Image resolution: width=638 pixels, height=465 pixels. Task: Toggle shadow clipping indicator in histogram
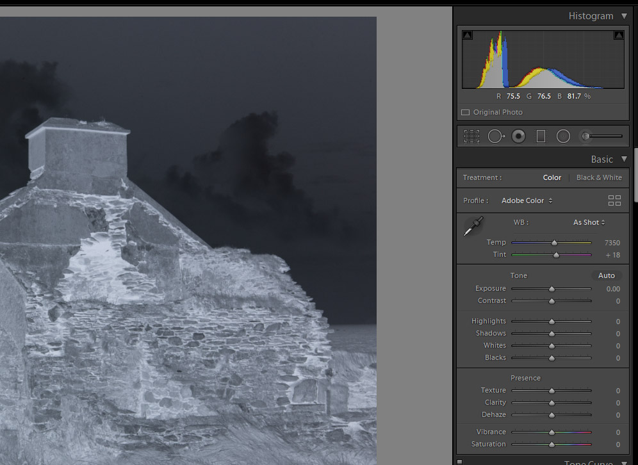click(468, 35)
